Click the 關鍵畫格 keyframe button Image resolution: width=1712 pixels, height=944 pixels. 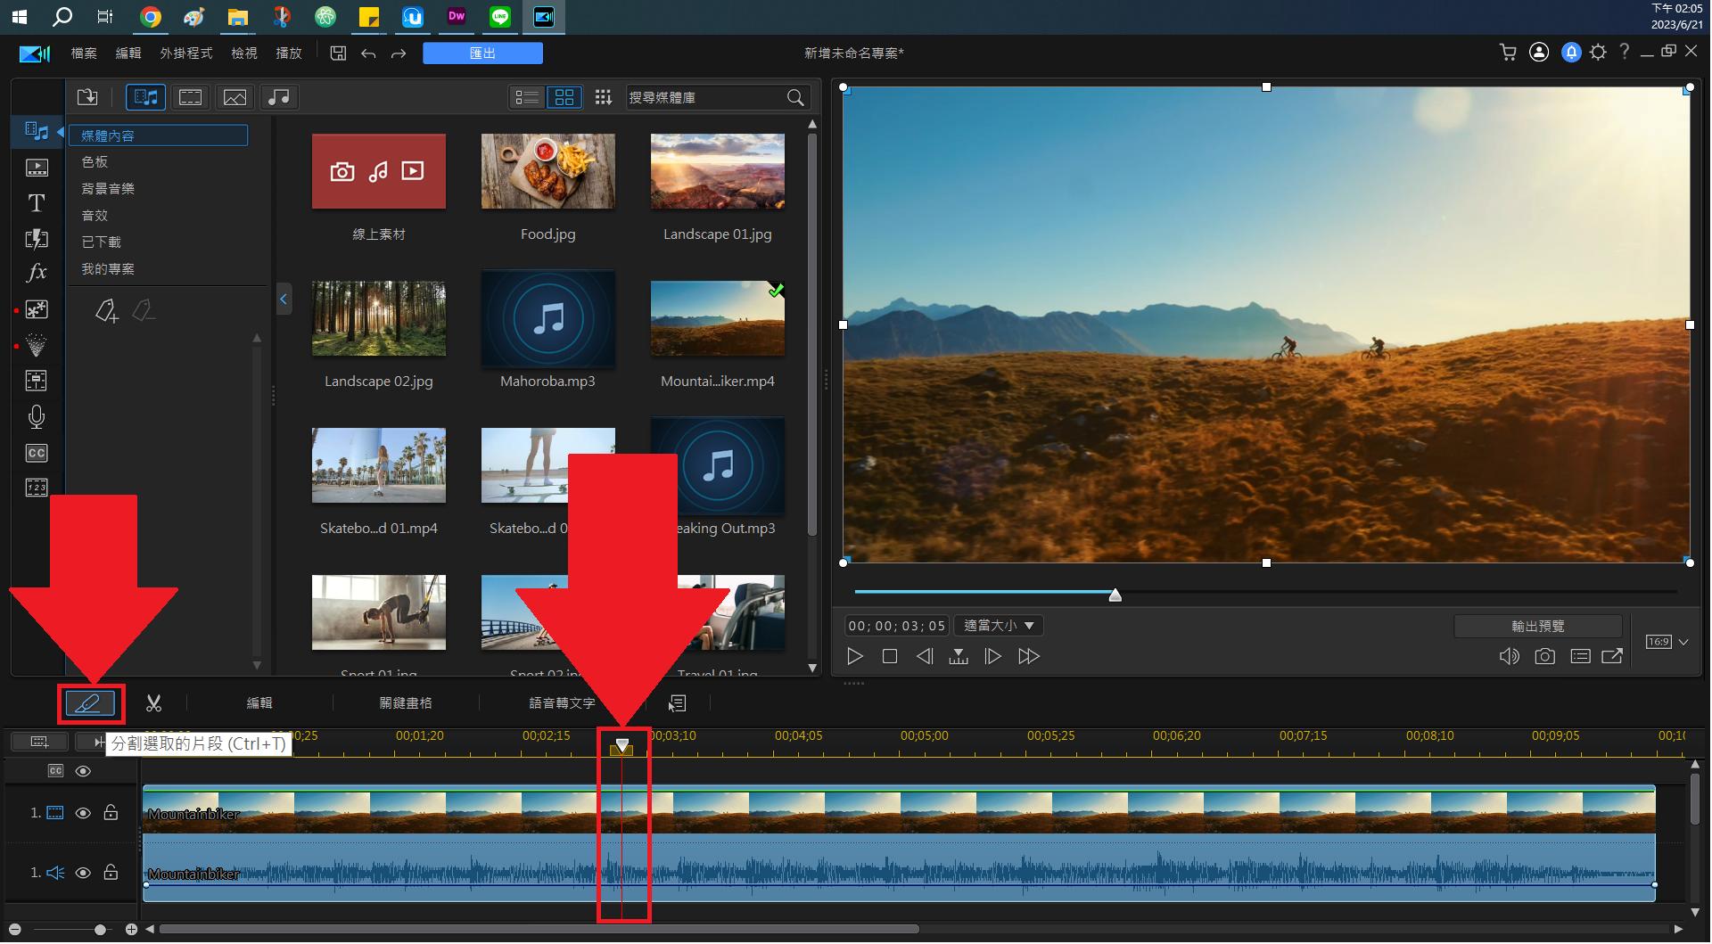[x=406, y=703]
